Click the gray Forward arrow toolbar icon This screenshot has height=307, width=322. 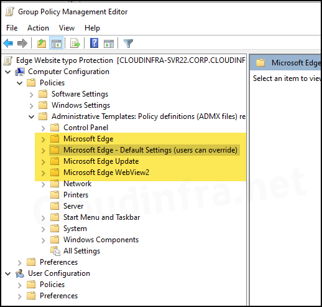(x=22, y=44)
